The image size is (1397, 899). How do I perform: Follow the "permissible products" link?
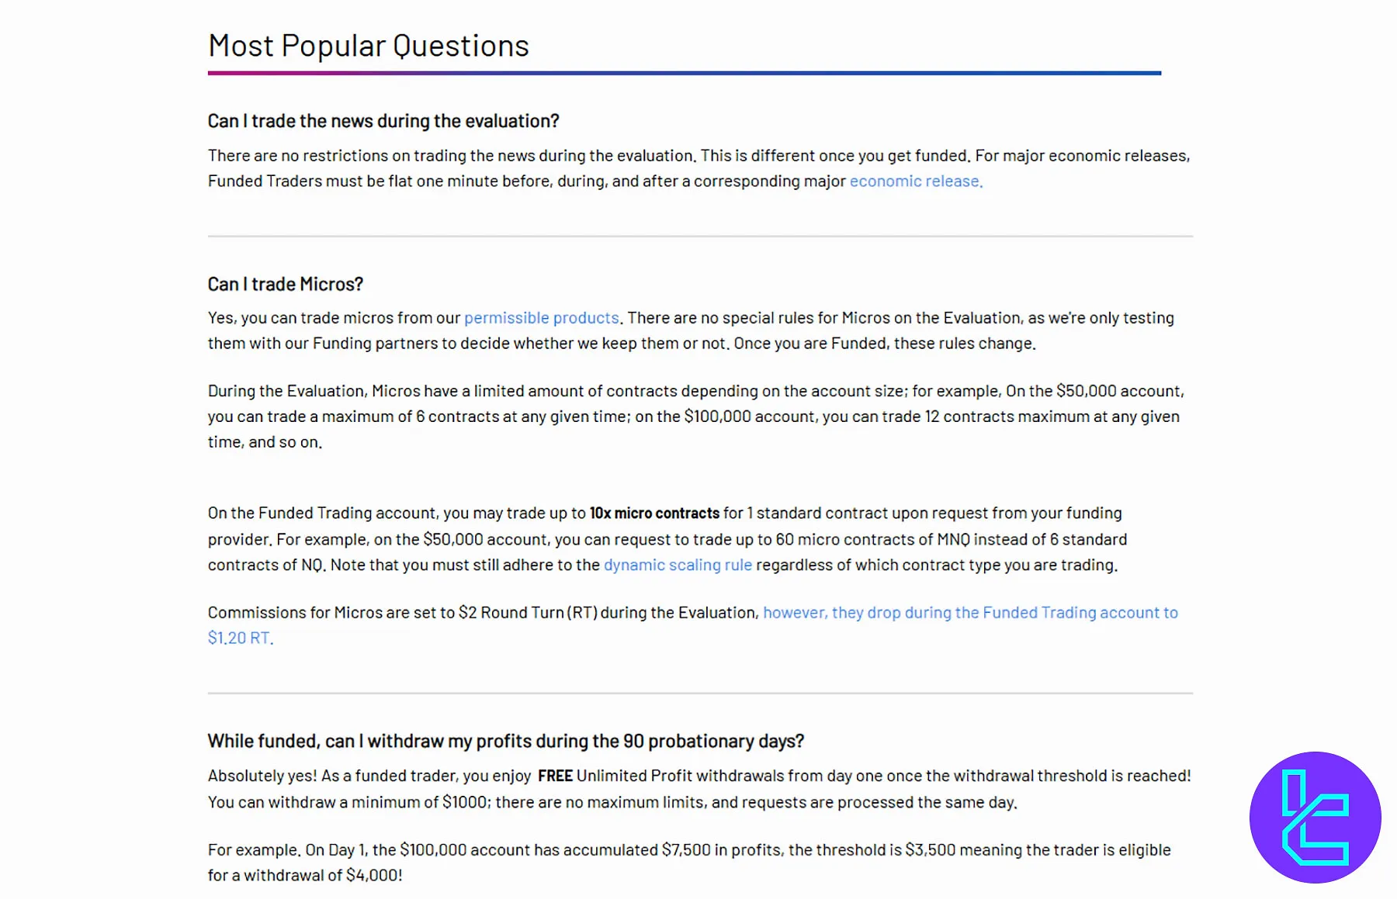tap(541, 318)
